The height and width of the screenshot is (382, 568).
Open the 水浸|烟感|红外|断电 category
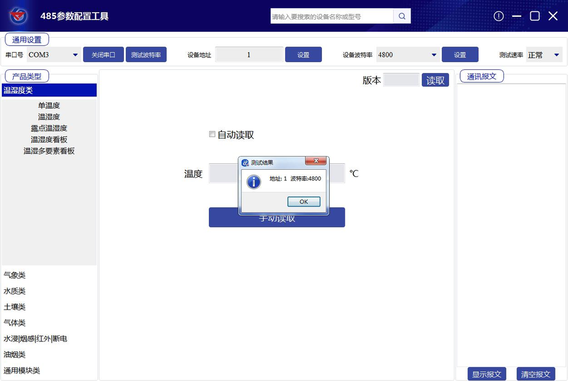(x=35, y=339)
